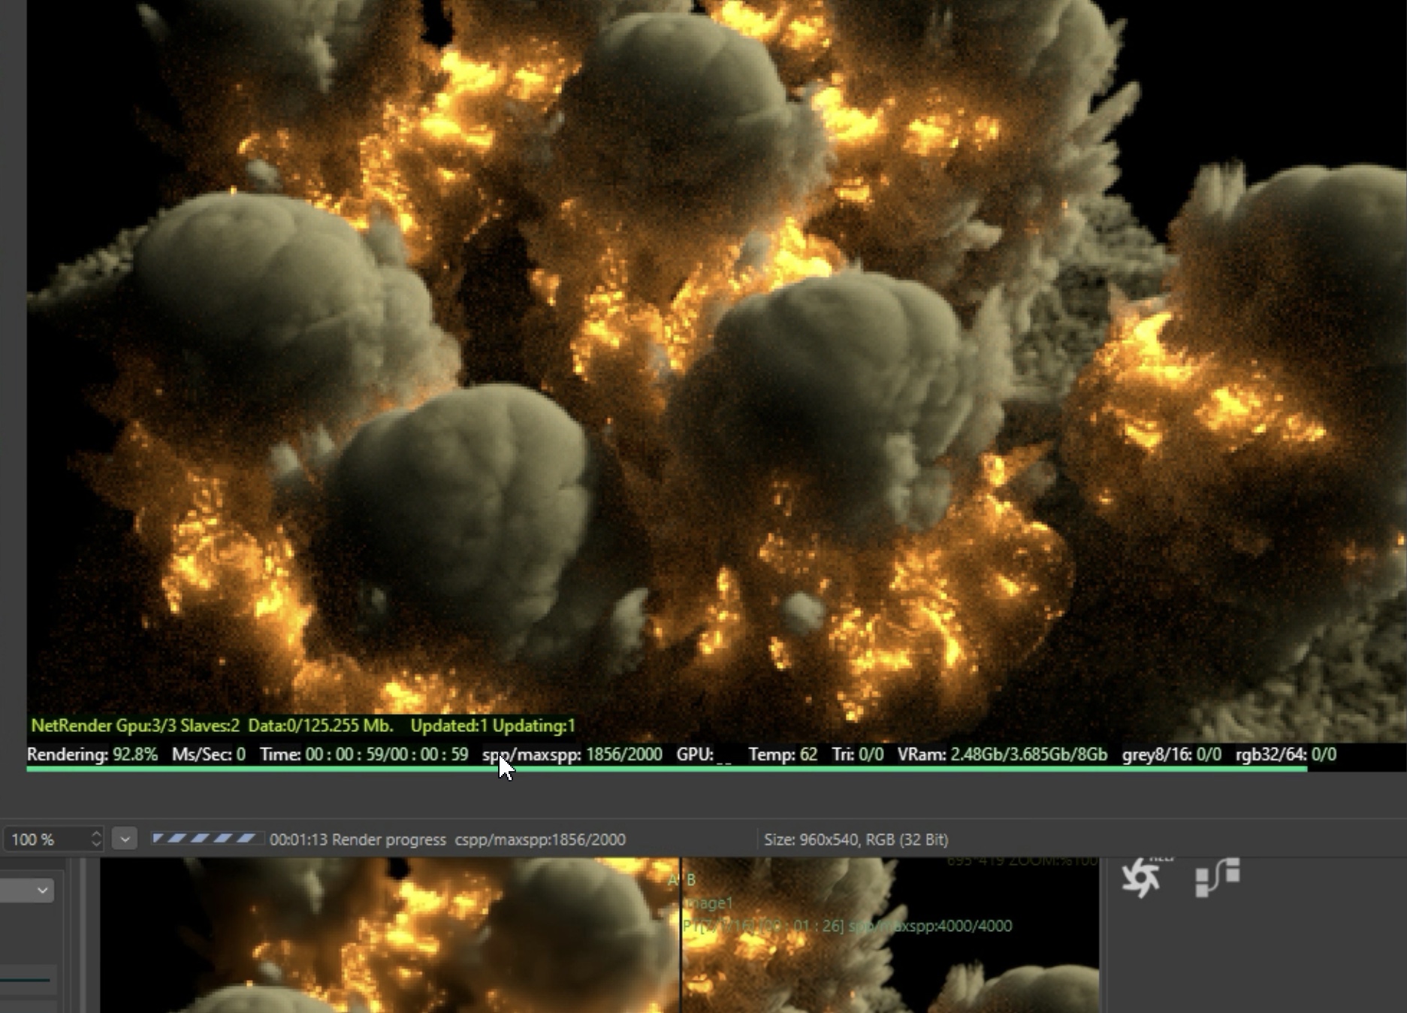Open the zoom presets dropdown arrow
This screenshot has height=1013, width=1407.
(125, 839)
